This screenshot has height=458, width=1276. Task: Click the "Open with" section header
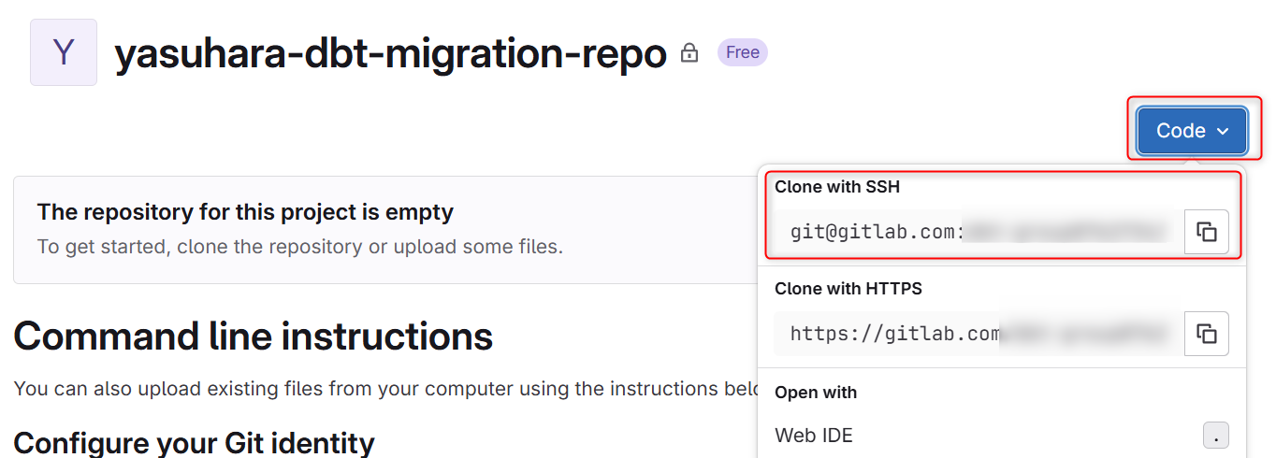816,393
